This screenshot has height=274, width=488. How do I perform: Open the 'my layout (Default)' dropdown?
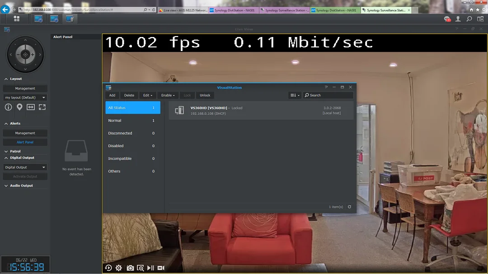point(25,98)
